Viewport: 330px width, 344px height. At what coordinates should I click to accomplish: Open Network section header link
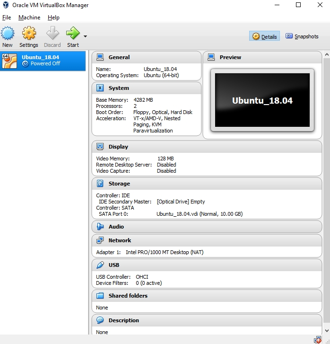click(x=120, y=240)
